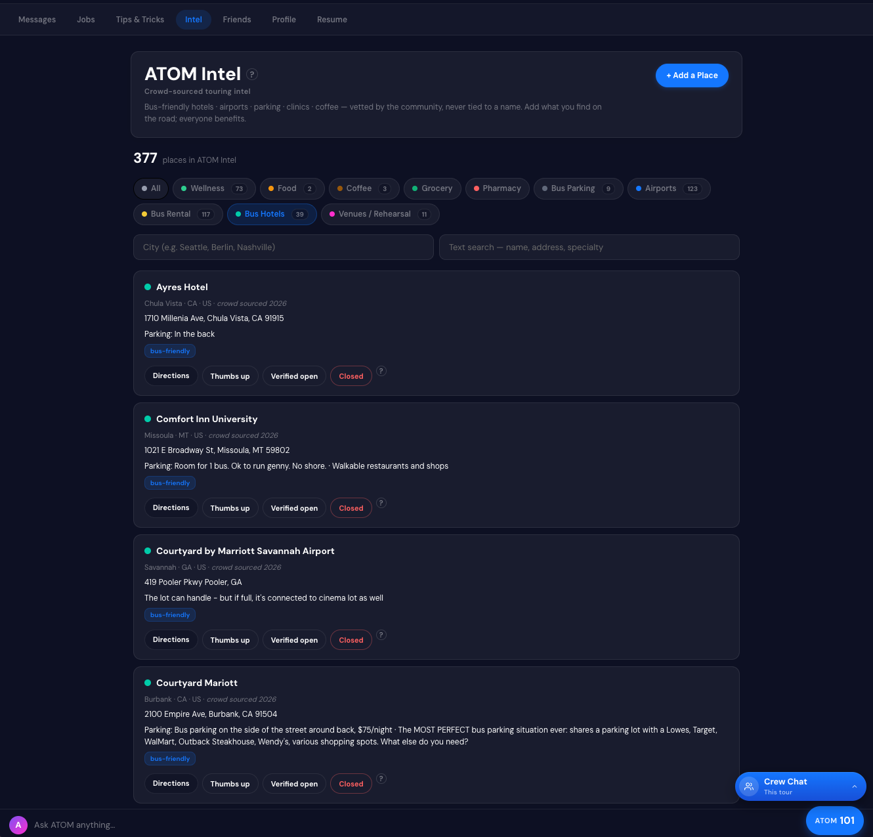Click the City search field
This screenshot has width=873, height=837.
tap(284, 247)
